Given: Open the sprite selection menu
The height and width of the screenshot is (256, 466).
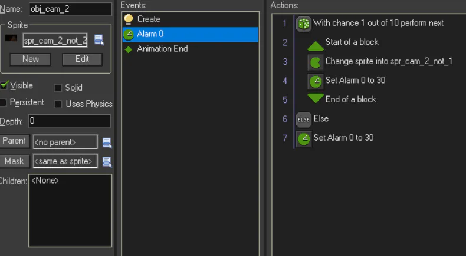Looking at the screenshot, I should point(99,40).
